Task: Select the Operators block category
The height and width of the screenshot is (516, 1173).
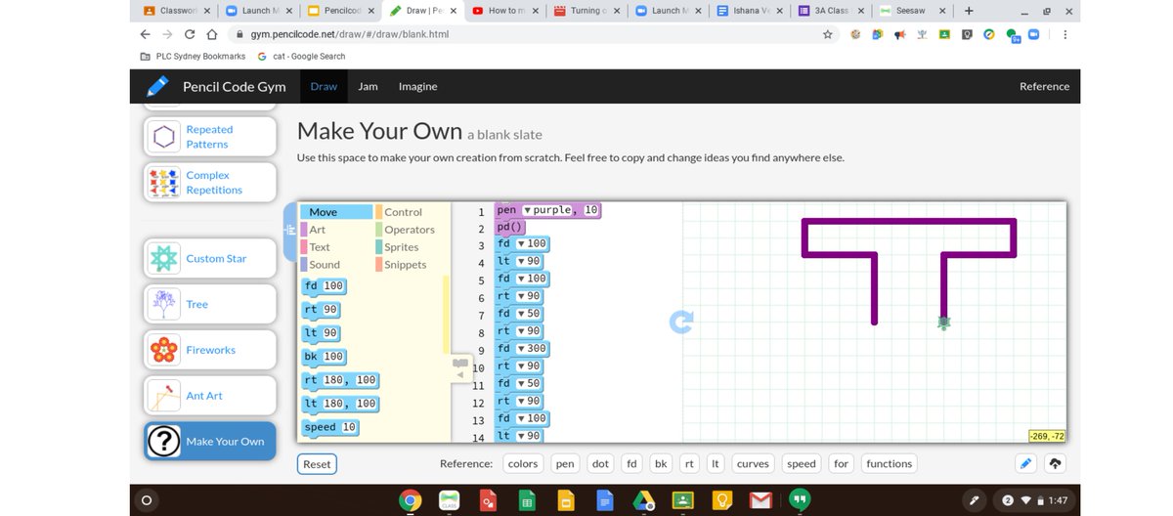Action: [x=412, y=230]
